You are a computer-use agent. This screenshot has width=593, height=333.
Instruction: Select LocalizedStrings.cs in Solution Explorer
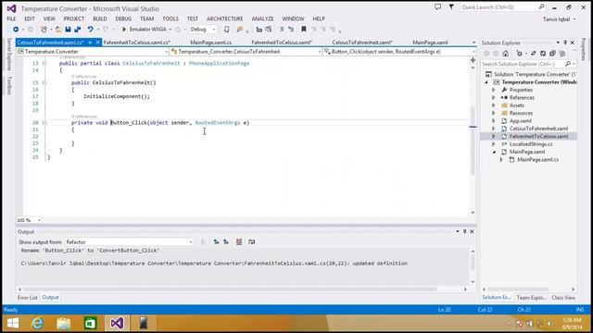[x=531, y=144]
